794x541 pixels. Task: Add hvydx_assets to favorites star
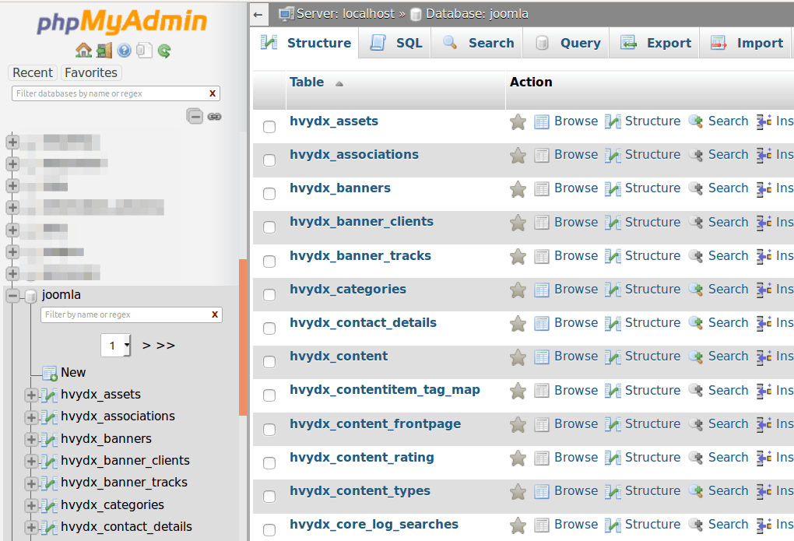coord(518,121)
